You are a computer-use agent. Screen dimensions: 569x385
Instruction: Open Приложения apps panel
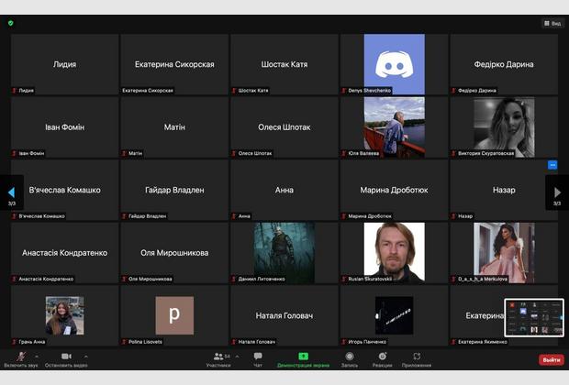click(x=417, y=358)
